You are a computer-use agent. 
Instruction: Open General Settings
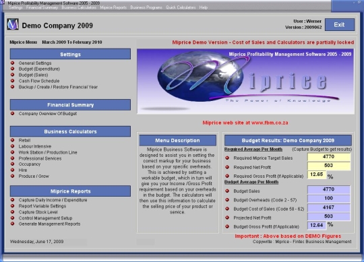click(x=35, y=63)
